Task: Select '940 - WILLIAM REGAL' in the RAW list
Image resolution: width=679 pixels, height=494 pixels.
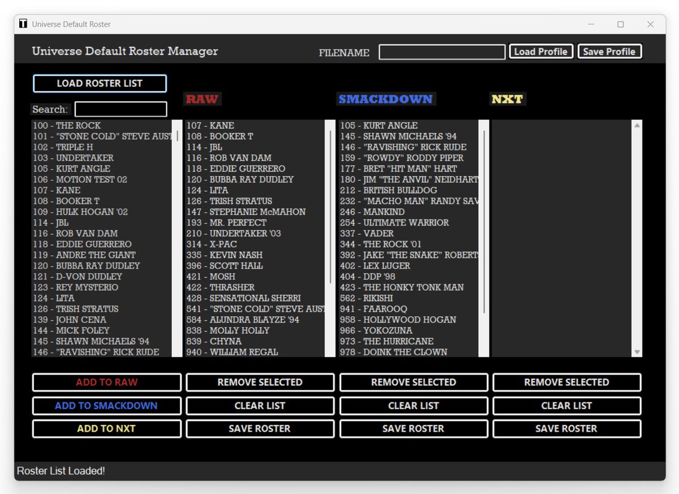Action: (x=255, y=352)
